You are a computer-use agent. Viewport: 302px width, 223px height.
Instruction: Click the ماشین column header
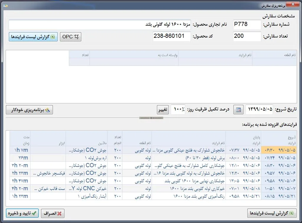click(86, 138)
